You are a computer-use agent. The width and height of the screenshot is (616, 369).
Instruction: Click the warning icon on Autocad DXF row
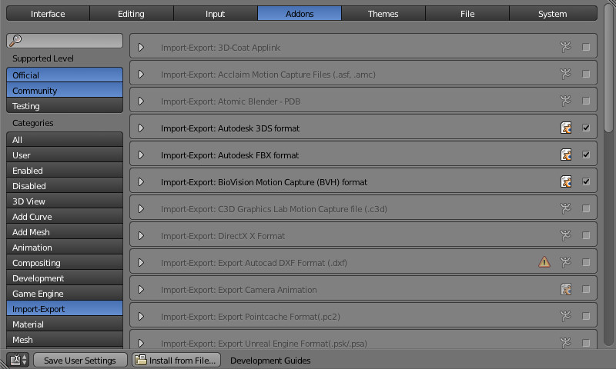[x=544, y=262]
